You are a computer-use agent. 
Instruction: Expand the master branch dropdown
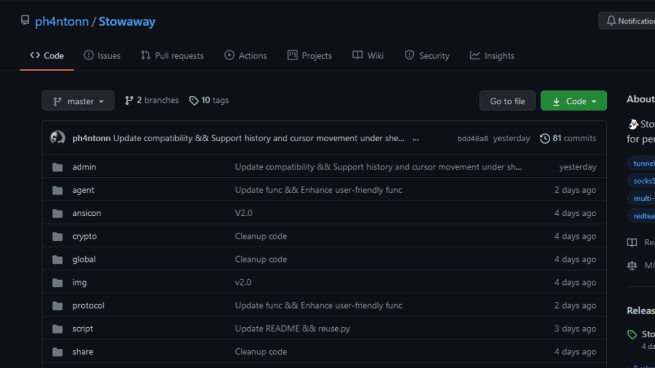point(78,101)
